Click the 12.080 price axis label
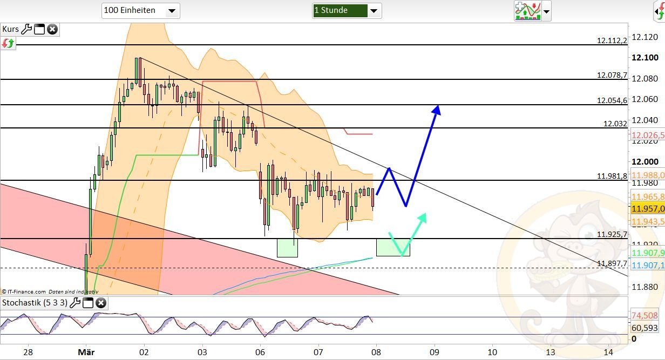The width and height of the screenshot is (665, 360). tap(645, 79)
